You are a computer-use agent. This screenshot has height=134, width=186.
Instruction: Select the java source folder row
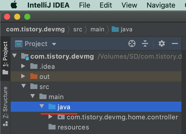[96, 107]
